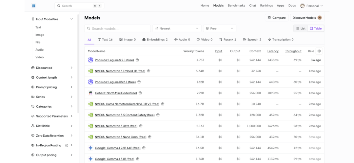Open the Free pricing filter dropdown
Viewport: 354px width, 163px height.
[220, 28]
